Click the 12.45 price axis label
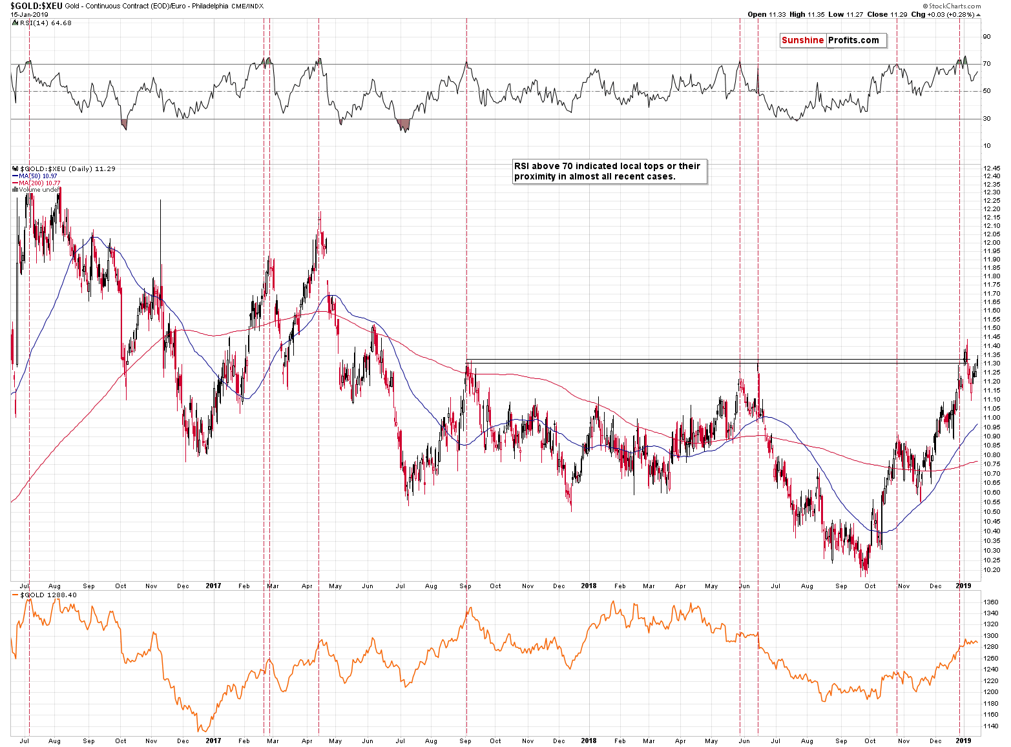 tap(992, 169)
